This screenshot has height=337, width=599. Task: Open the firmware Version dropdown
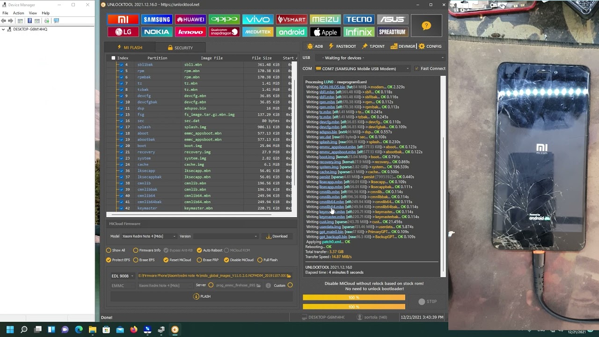[x=226, y=236]
